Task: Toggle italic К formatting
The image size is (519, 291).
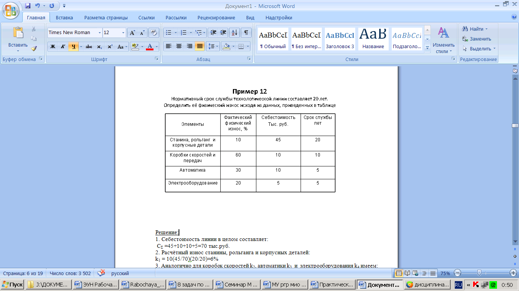Action: (x=63, y=47)
